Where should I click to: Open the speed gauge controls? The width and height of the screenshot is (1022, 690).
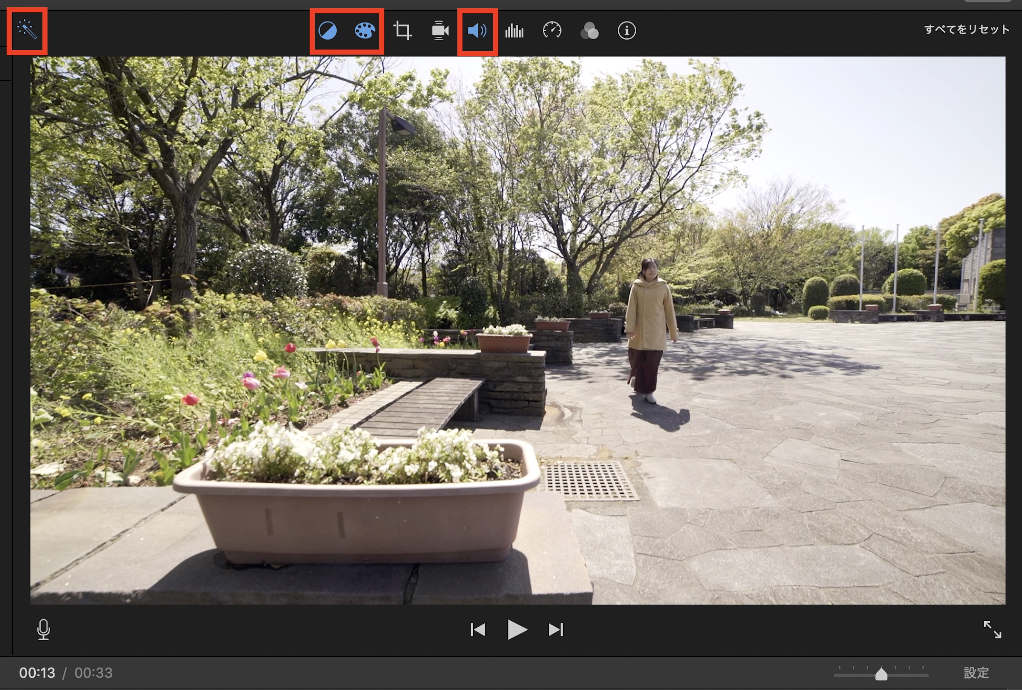552,31
